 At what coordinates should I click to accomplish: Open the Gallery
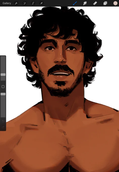7,3
